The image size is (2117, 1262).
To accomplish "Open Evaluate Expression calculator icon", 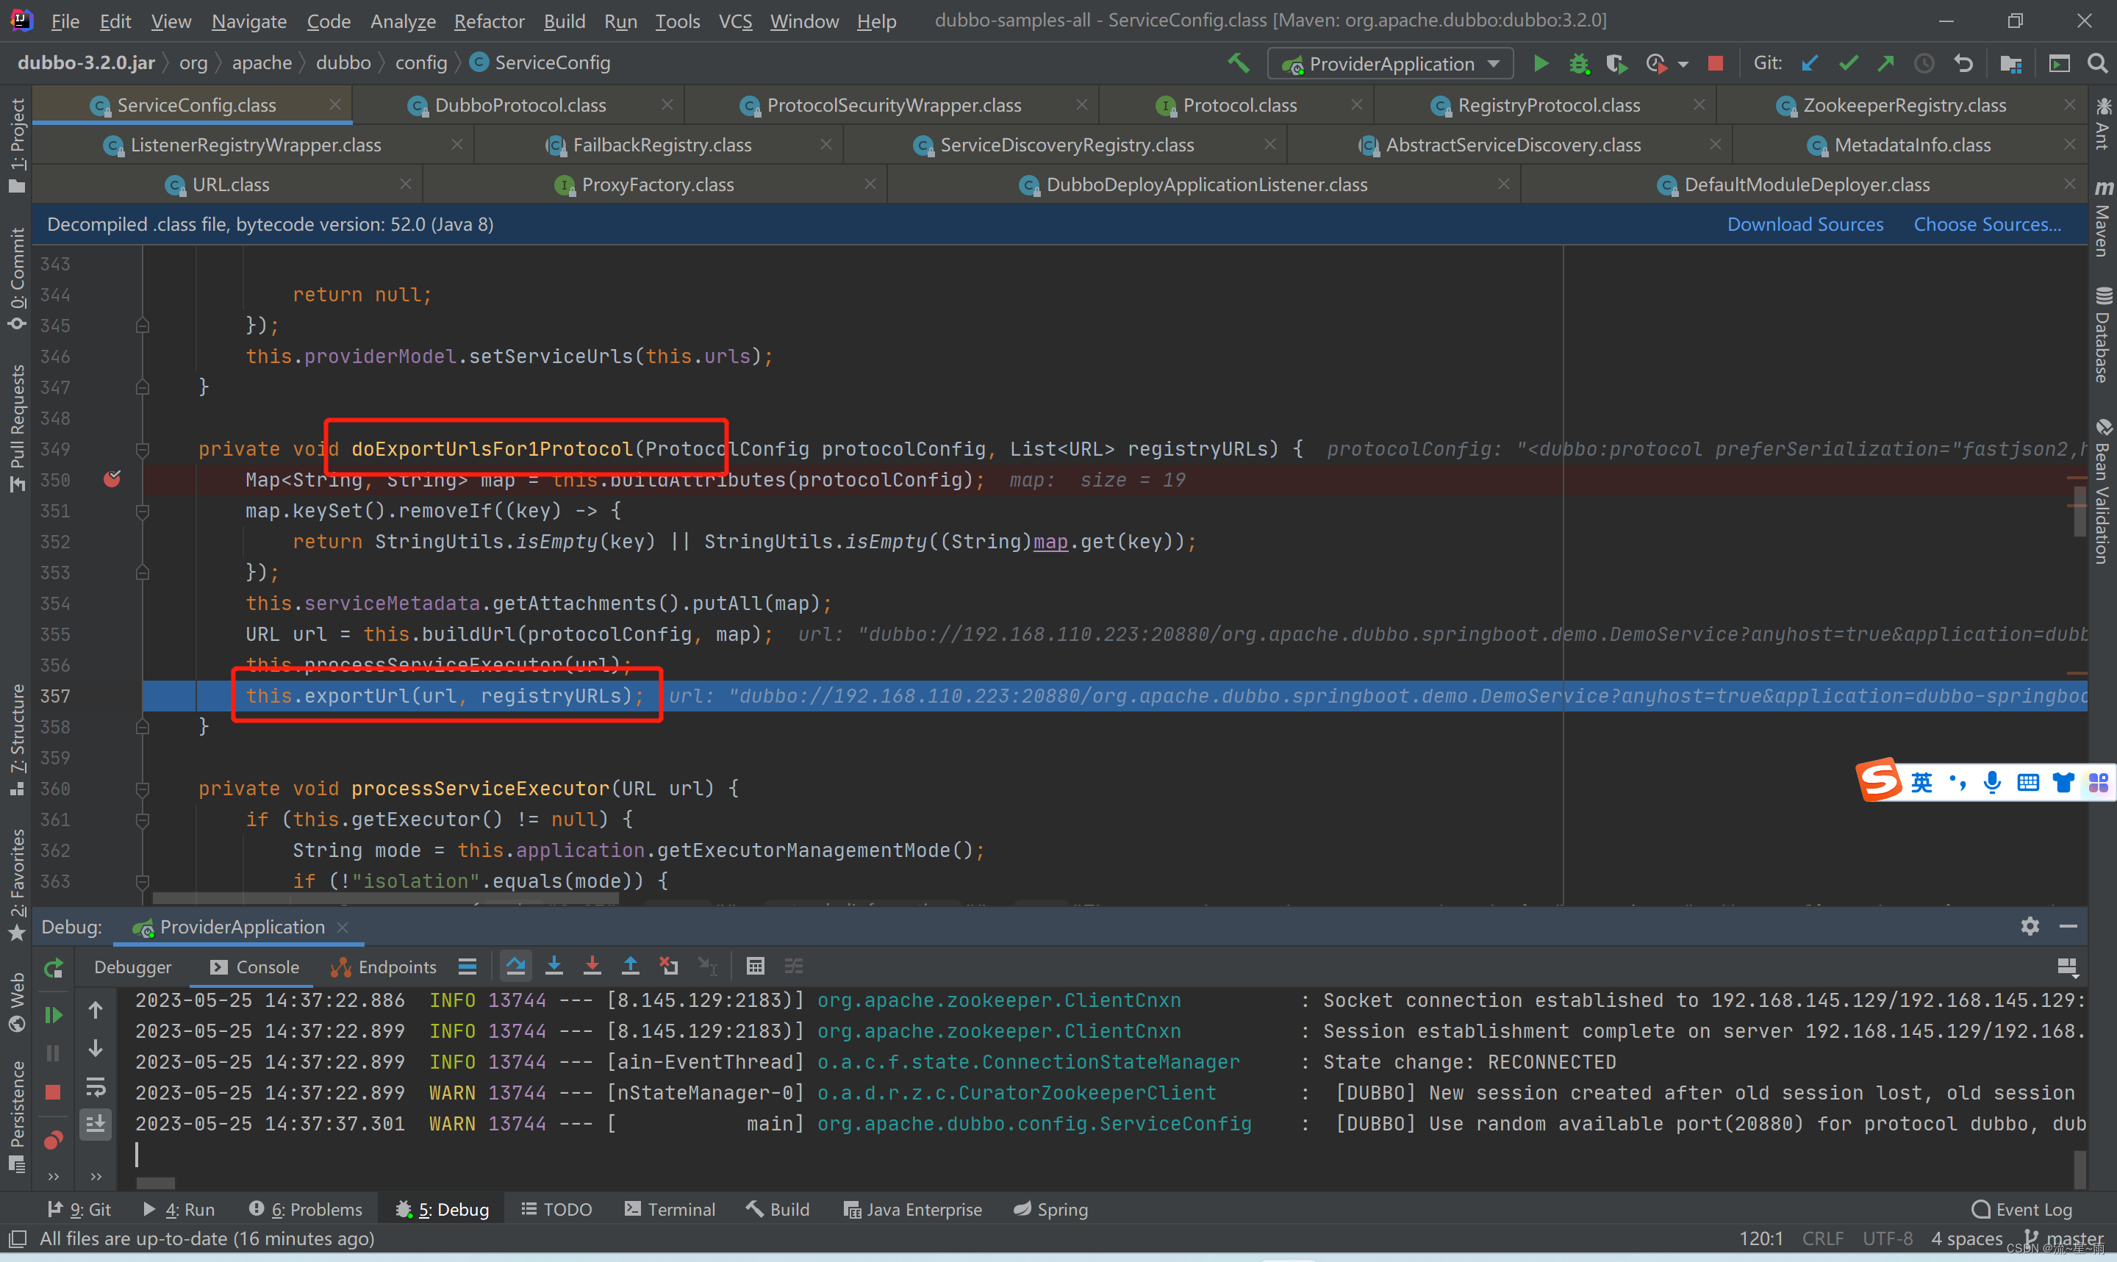I will click(x=755, y=966).
